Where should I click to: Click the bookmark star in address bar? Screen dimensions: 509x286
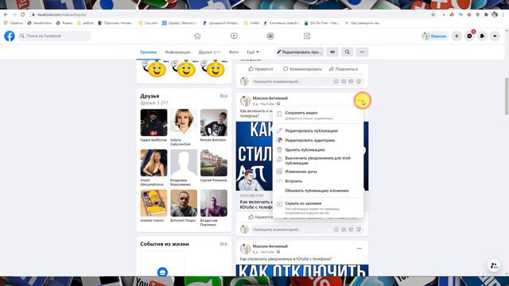433,14
